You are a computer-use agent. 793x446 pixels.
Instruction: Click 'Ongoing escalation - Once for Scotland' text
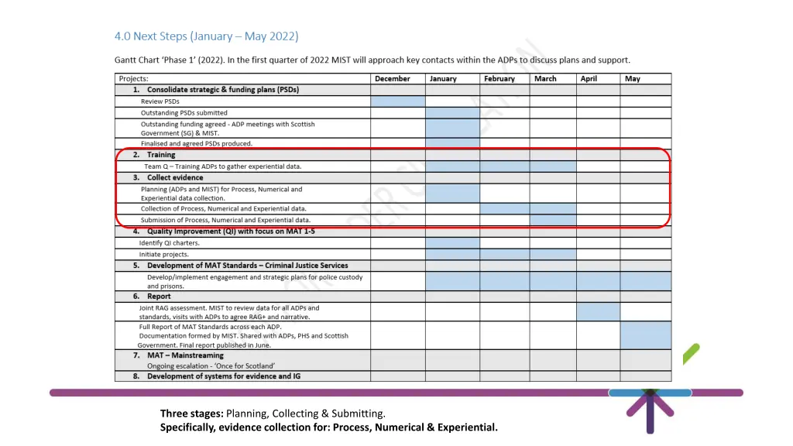(x=211, y=366)
